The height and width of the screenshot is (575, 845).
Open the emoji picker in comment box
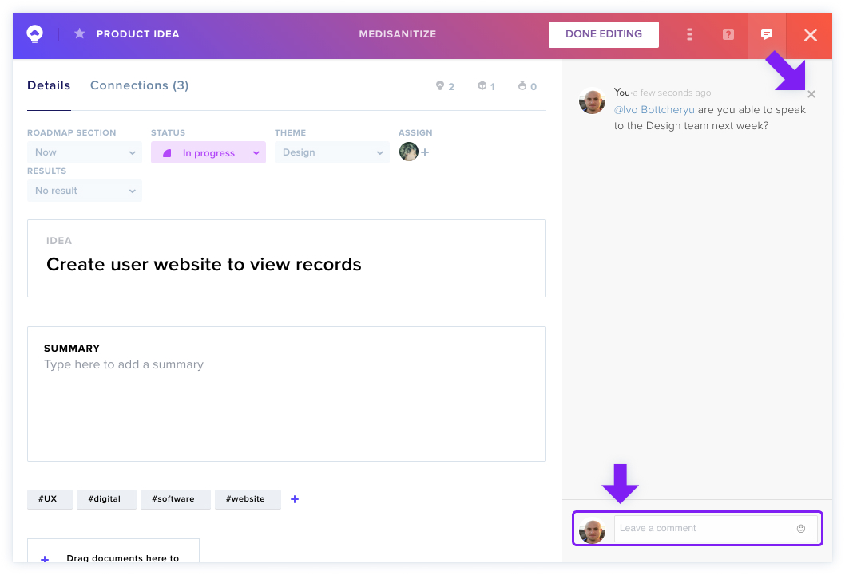(x=801, y=528)
